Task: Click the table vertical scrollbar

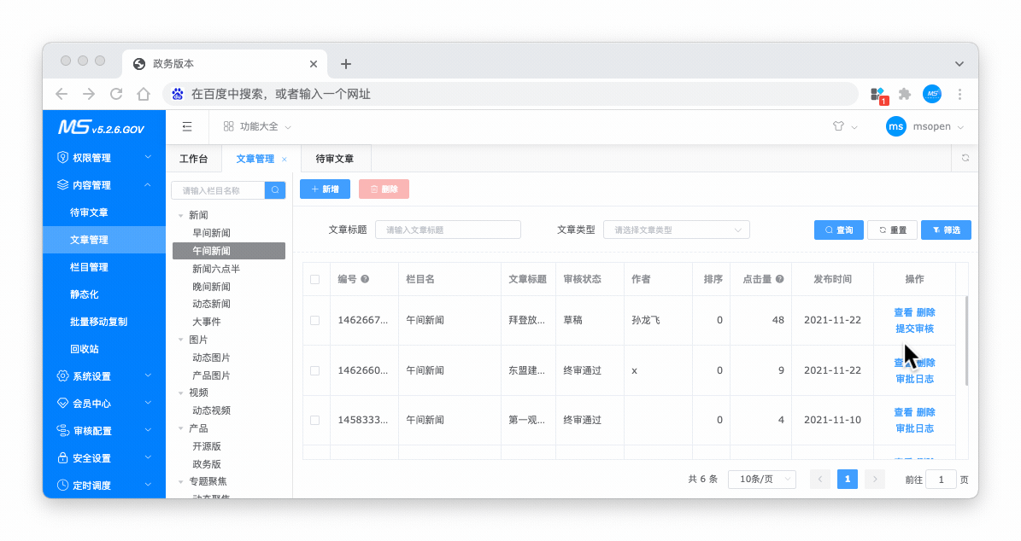Action: pyautogui.click(x=966, y=341)
